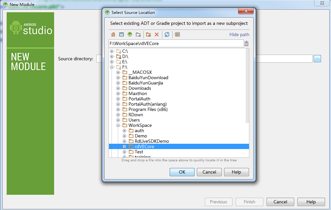Toggle show hidden files and directories icon
Viewport: 331px width, 210px height.
pyautogui.click(x=177, y=34)
